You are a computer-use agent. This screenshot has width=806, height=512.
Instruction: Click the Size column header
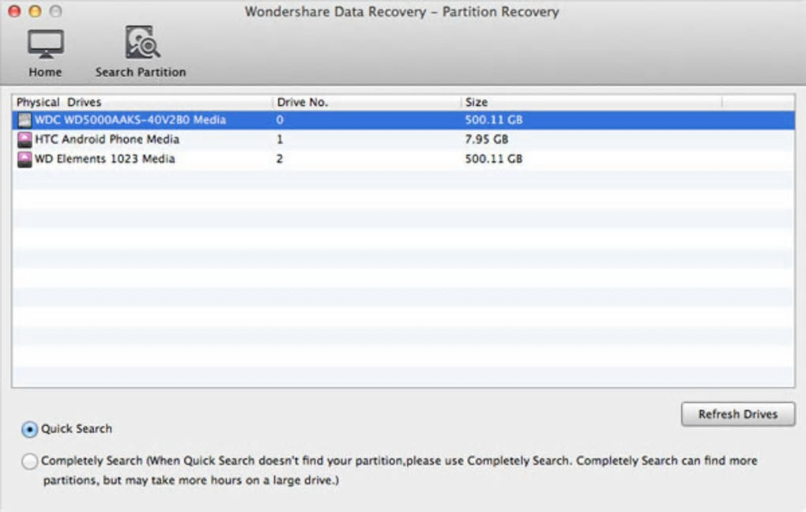(x=476, y=102)
